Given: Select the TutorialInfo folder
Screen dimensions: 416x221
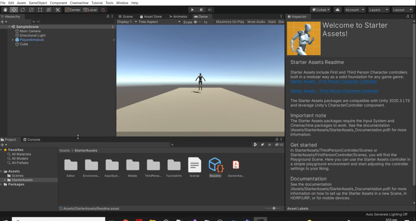Looking at the screenshot, I should click(174, 168).
